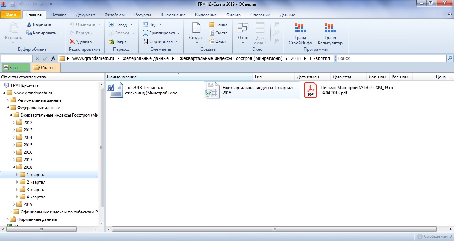Screen dimensions: 454x241
Task: Create a new Файл file
Action: pyautogui.click(x=217, y=41)
